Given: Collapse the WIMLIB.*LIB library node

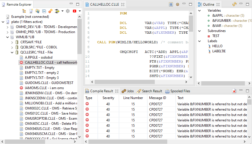Looking at the screenshot, I should [8, 37].
